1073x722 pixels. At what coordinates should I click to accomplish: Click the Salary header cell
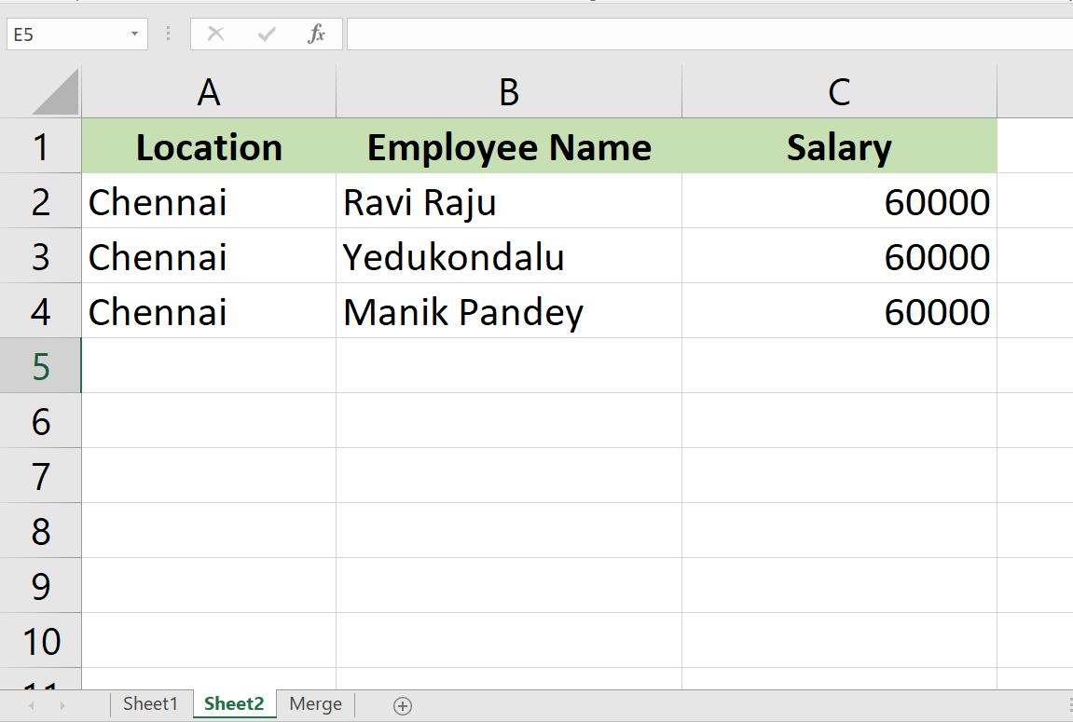pos(840,146)
